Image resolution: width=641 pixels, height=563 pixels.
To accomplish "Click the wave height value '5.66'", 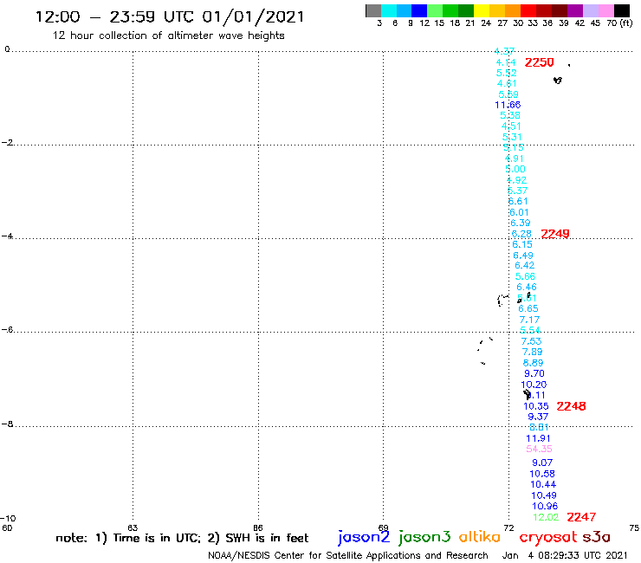I will (x=525, y=277).
